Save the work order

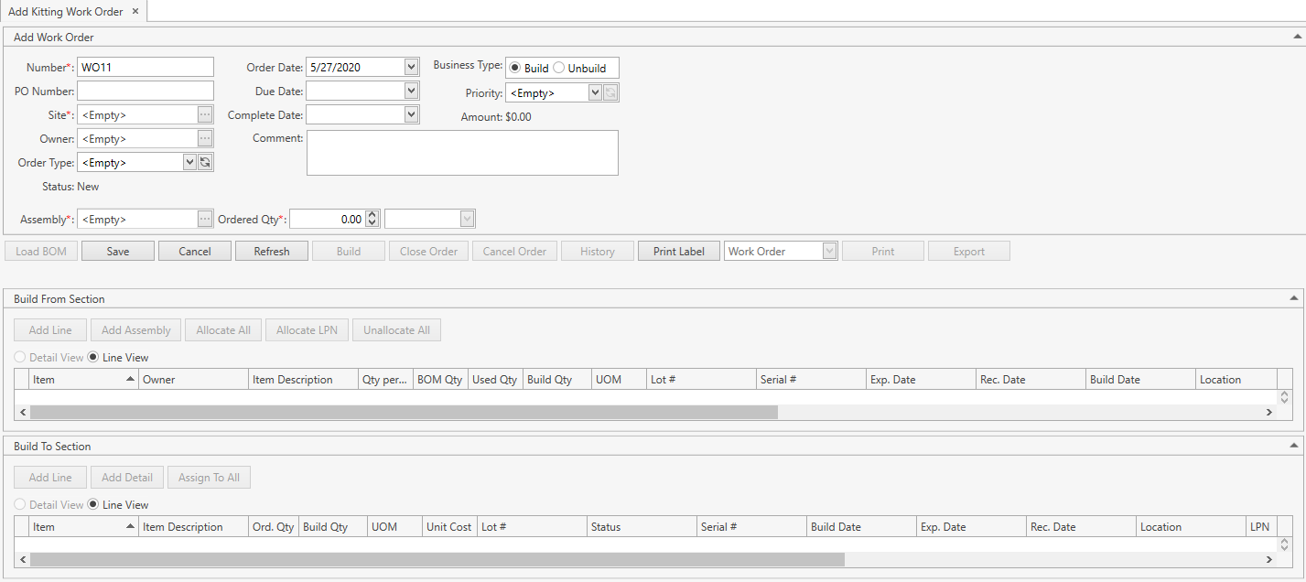(118, 251)
